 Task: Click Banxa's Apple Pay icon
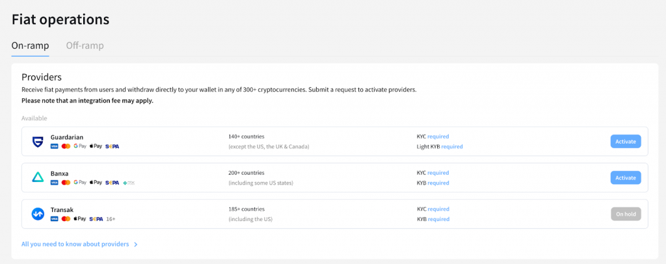click(x=96, y=183)
